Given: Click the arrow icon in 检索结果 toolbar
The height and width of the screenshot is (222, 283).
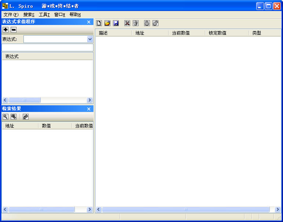Looking at the screenshot, I should pos(25,117).
